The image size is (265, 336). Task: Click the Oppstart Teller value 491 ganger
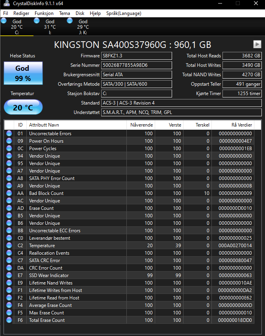[242, 84]
